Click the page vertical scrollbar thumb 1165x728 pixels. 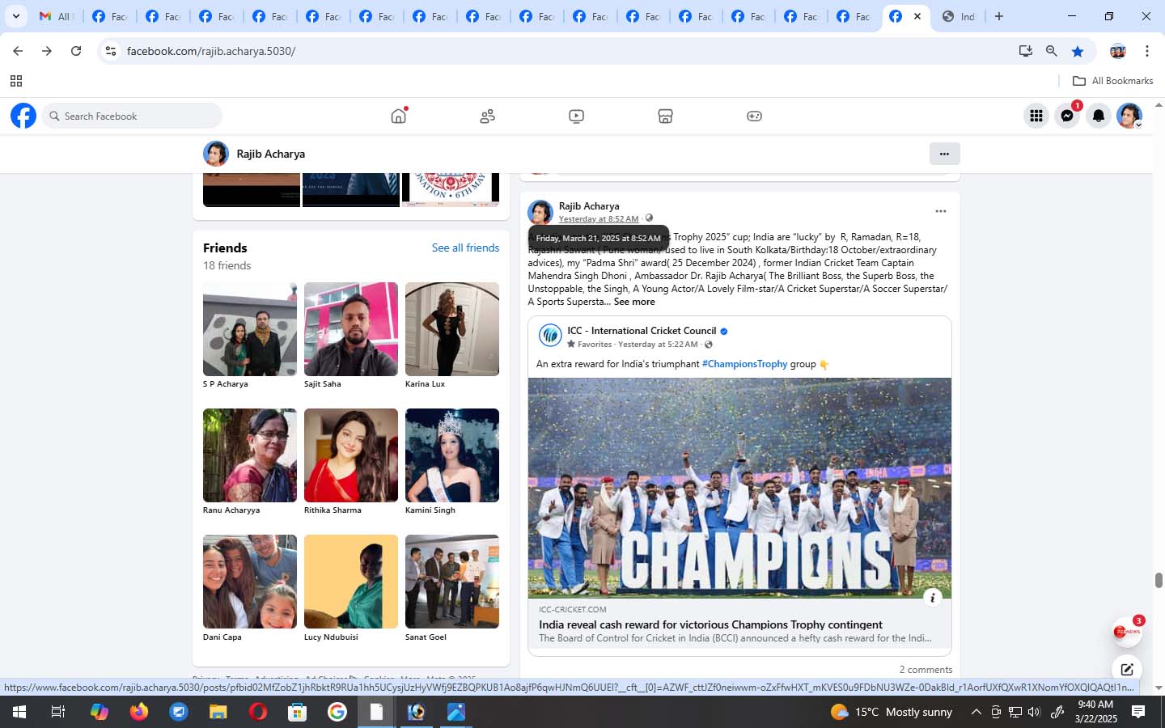click(x=1159, y=580)
